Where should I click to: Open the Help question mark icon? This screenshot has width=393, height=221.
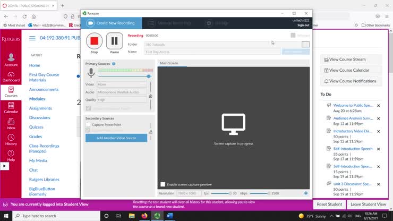pyautogui.click(x=11, y=154)
